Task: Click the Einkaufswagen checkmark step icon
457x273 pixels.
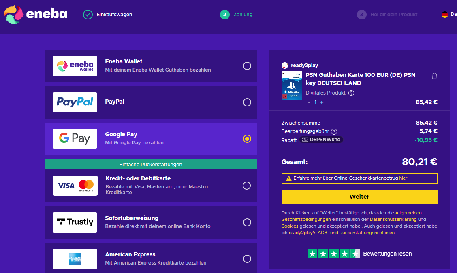Action: pyautogui.click(x=88, y=15)
